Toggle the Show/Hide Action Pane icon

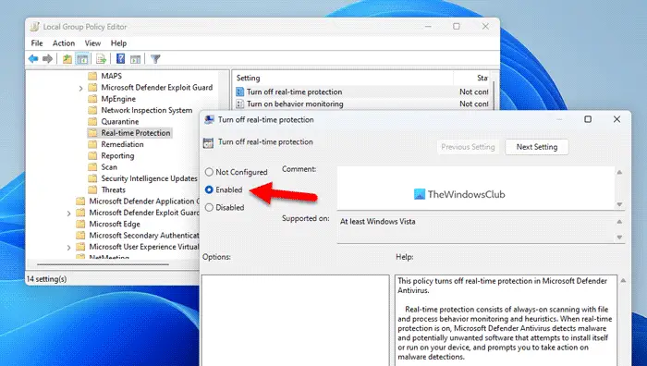click(x=135, y=59)
